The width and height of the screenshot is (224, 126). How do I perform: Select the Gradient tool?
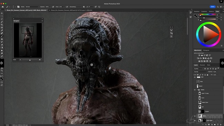(2, 48)
